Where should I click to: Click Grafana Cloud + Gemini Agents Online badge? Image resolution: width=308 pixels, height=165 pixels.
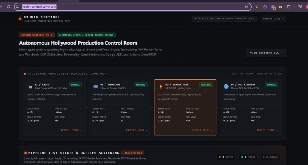pyautogui.click(x=86, y=35)
